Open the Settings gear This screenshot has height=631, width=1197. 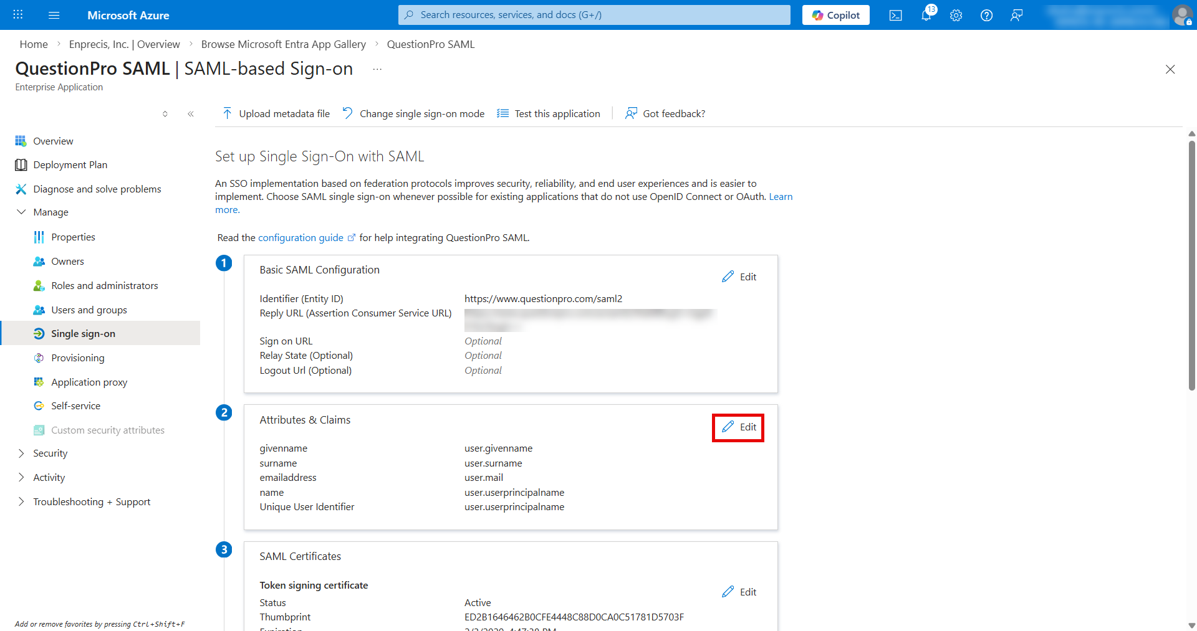[956, 15]
